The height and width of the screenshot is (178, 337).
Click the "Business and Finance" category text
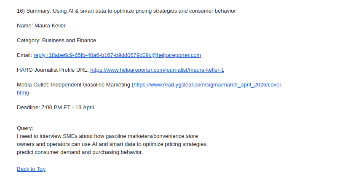[69, 40]
